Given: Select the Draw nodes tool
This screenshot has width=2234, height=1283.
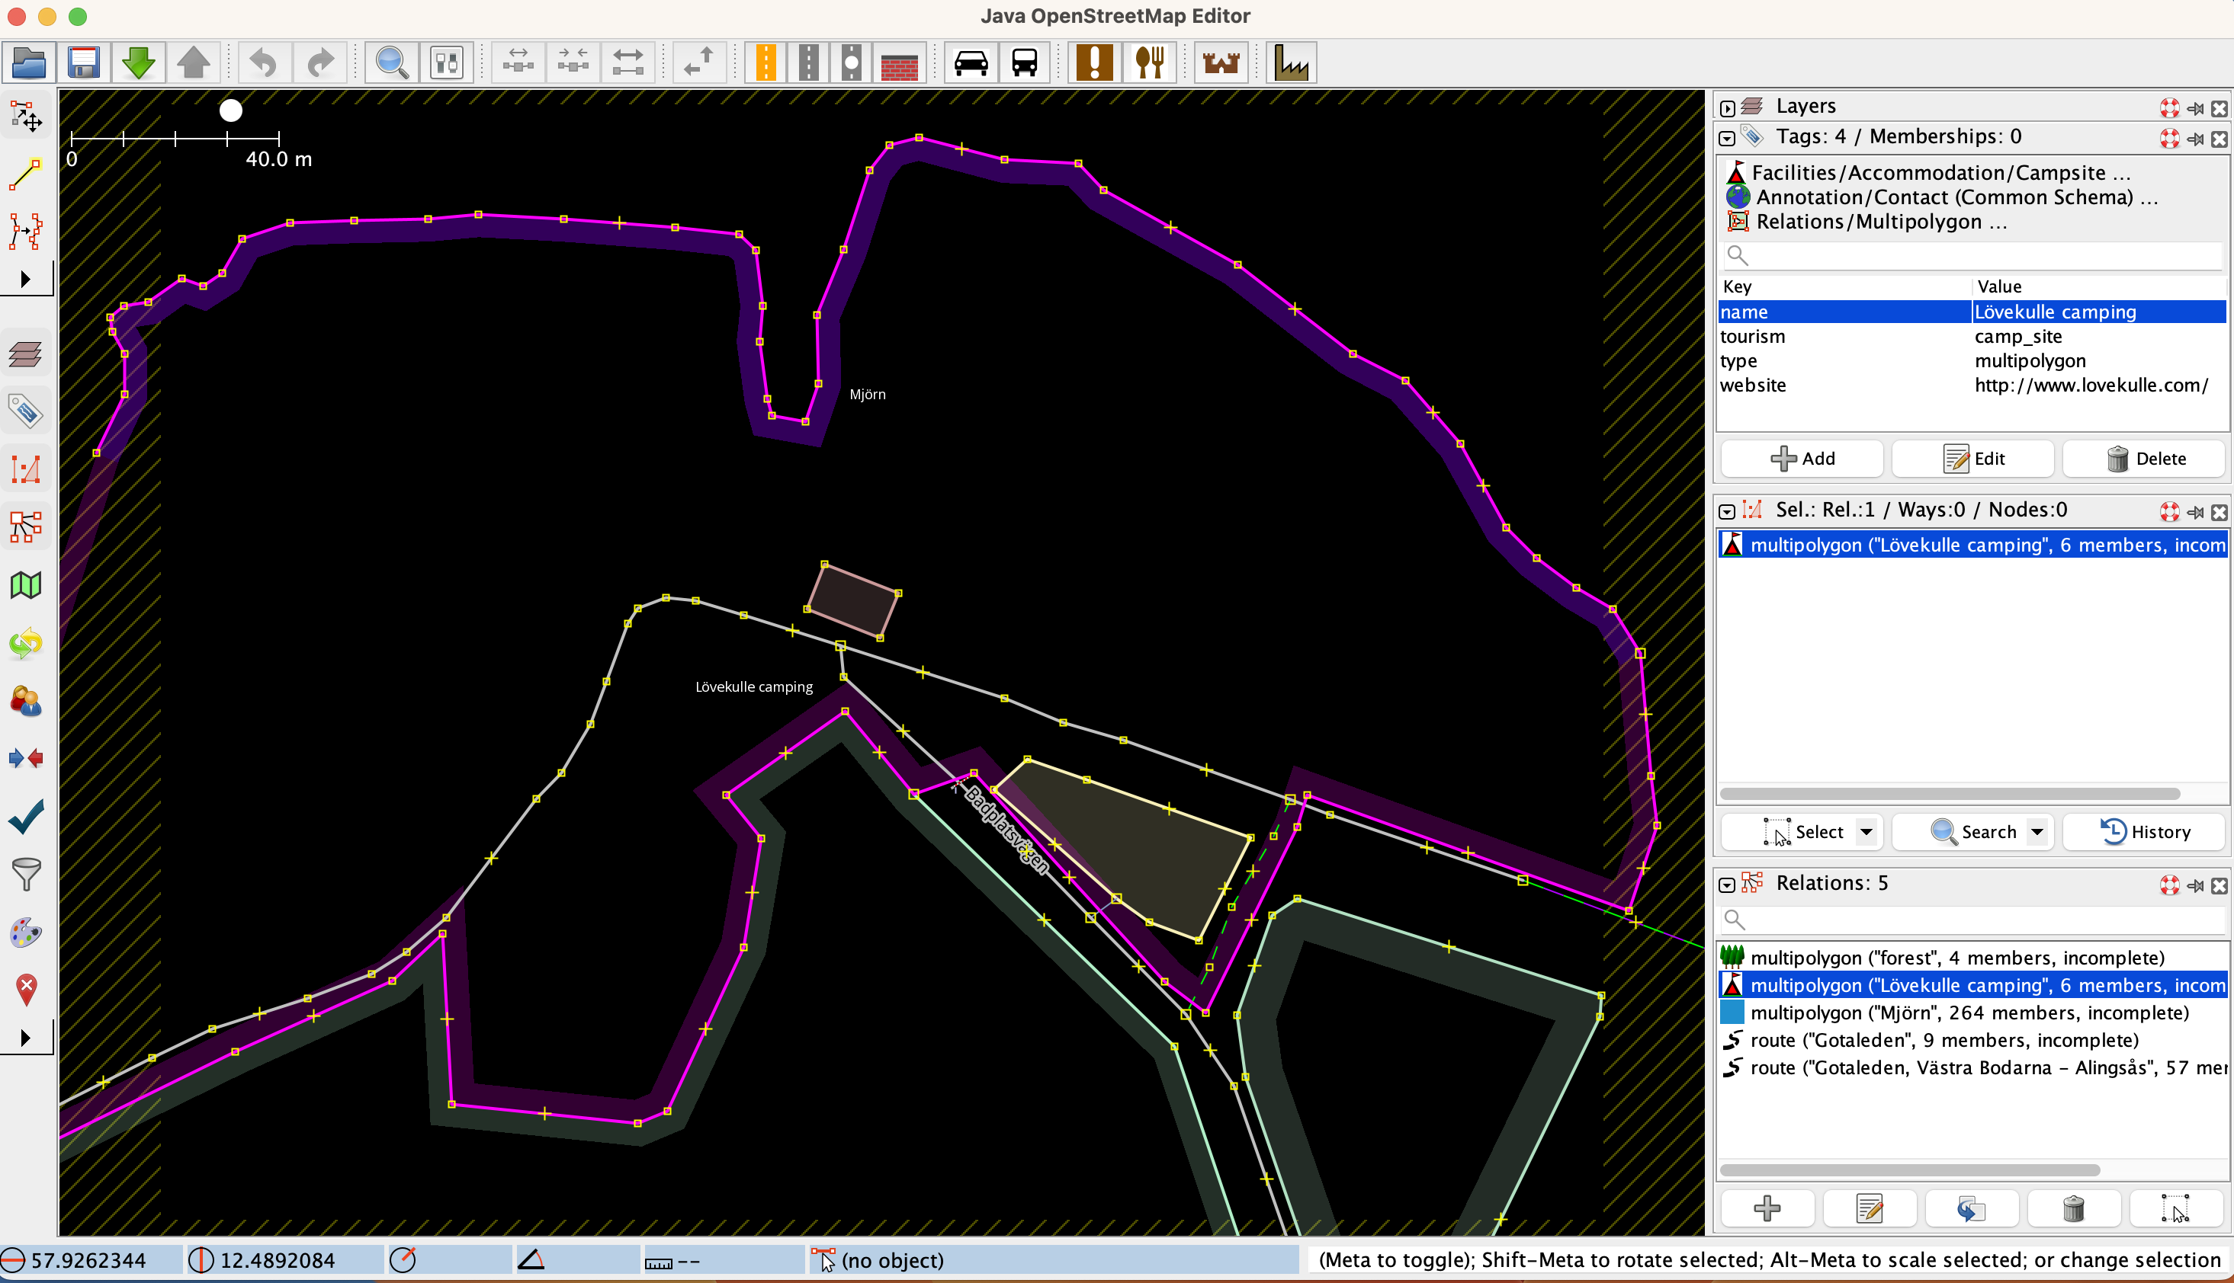Looking at the screenshot, I should (26, 174).
